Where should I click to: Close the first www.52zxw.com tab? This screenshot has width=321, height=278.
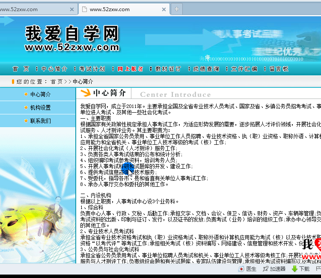pyautogui.click(x=72, y=9)
